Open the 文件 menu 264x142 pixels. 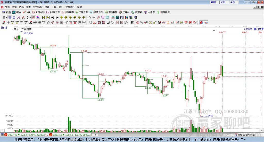(x=7, y=7)
